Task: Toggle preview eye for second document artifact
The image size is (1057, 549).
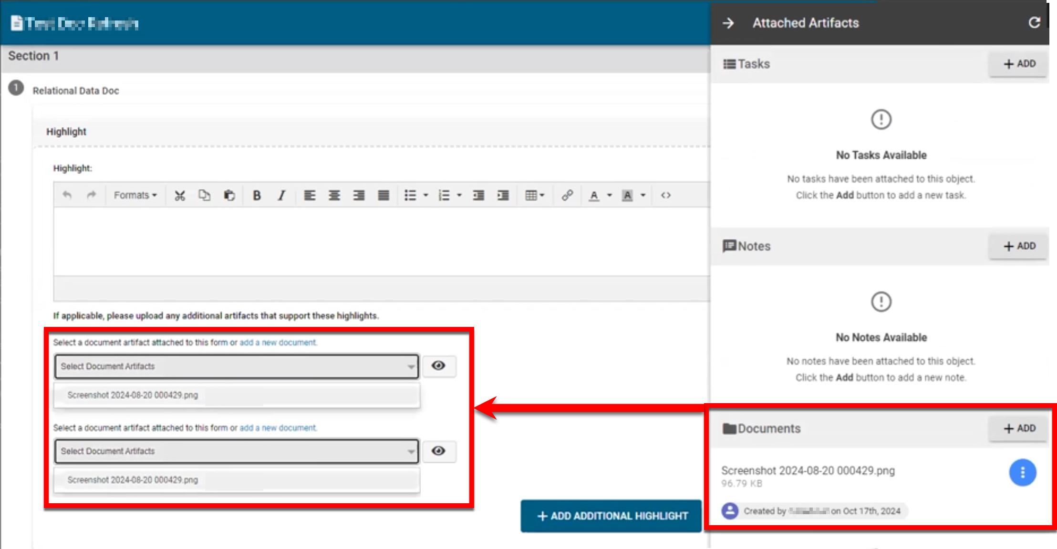Action: pos(438,451)
